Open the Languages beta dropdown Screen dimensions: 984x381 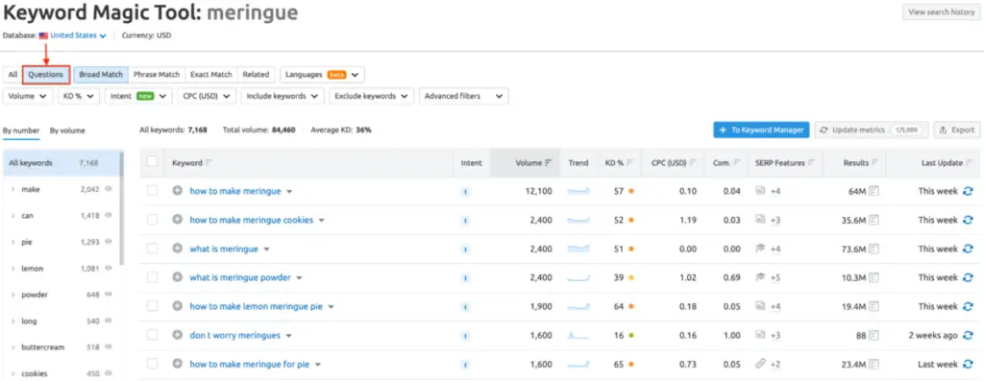(322, 75)
